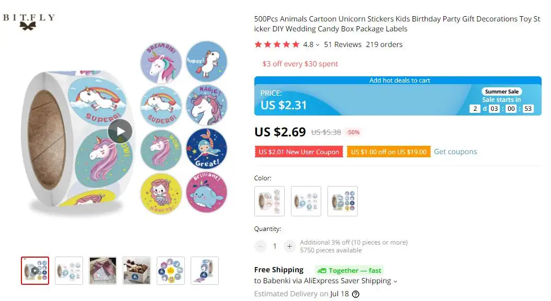The image size is (551, 301).
Task: Expand the 4.8 rating dropdown arrow
Action: [x=318, y=45]
